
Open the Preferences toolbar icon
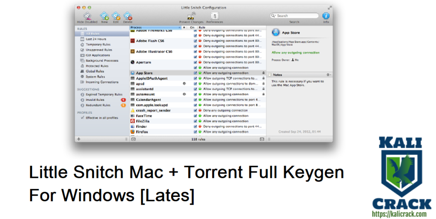(x=215, y=16)
